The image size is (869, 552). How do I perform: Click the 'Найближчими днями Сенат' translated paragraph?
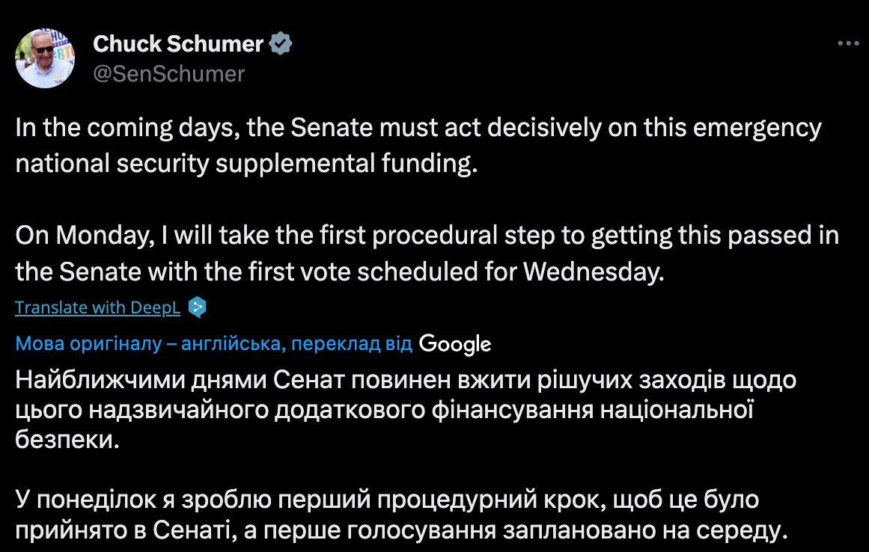(406, 409)
